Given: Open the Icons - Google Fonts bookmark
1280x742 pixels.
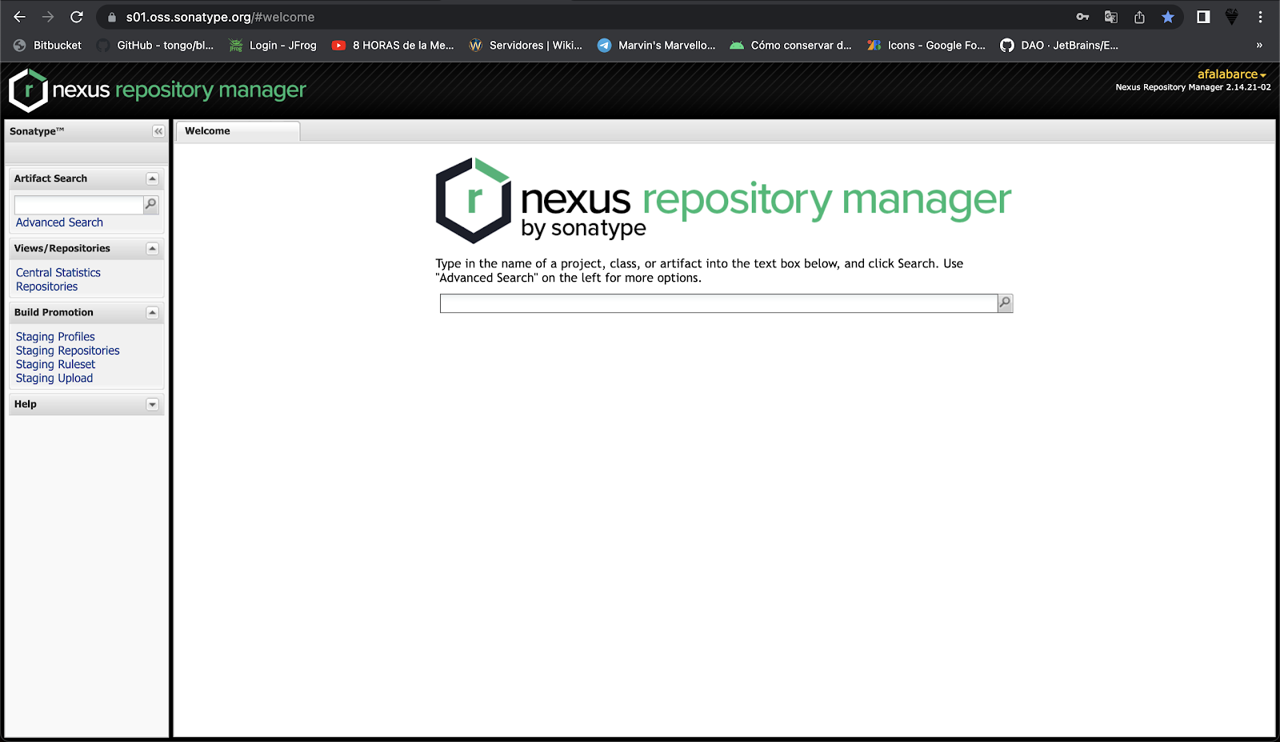Looking at the screenshot, I should coord(926,46).
